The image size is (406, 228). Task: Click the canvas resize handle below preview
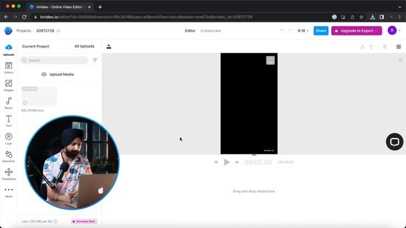pos(254,155)
